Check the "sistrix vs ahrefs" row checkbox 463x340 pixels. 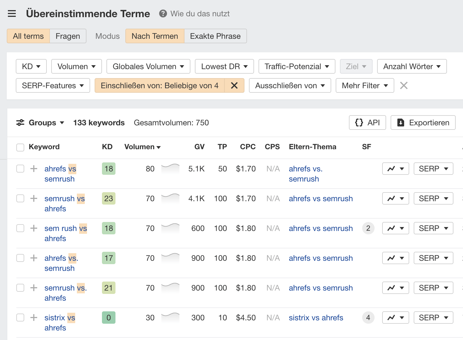[20, 318]
